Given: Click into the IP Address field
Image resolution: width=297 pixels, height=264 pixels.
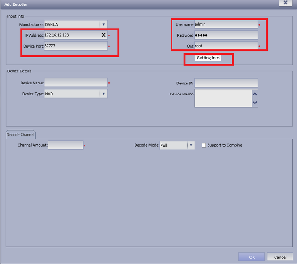Looking at the screenshot, I should 76,35.
